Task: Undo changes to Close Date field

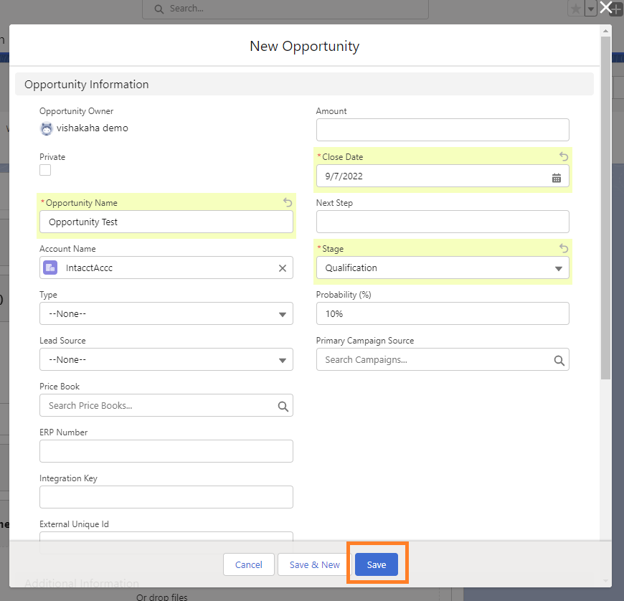Action: [564, 156]
